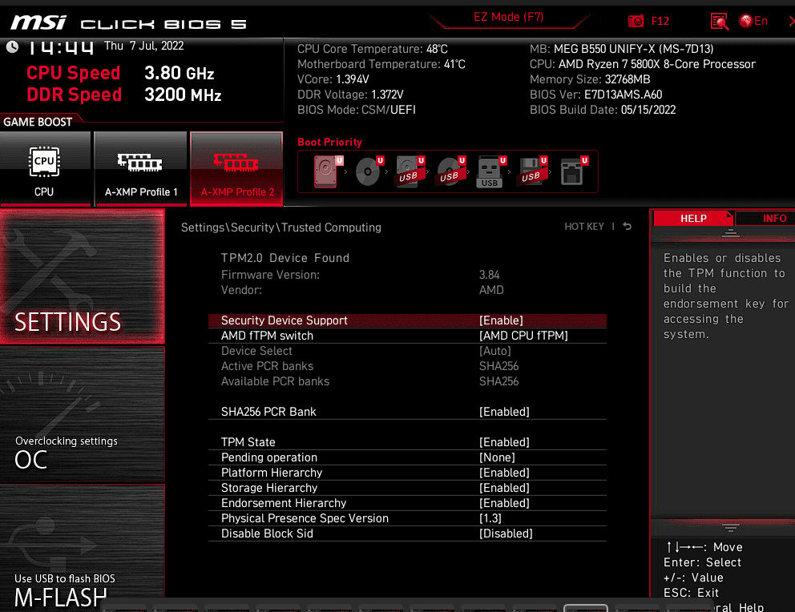The width and height of the screenshot is (795, 612).
Task: Click the time display showing 14:44
Action: click(x=60, y=47)
